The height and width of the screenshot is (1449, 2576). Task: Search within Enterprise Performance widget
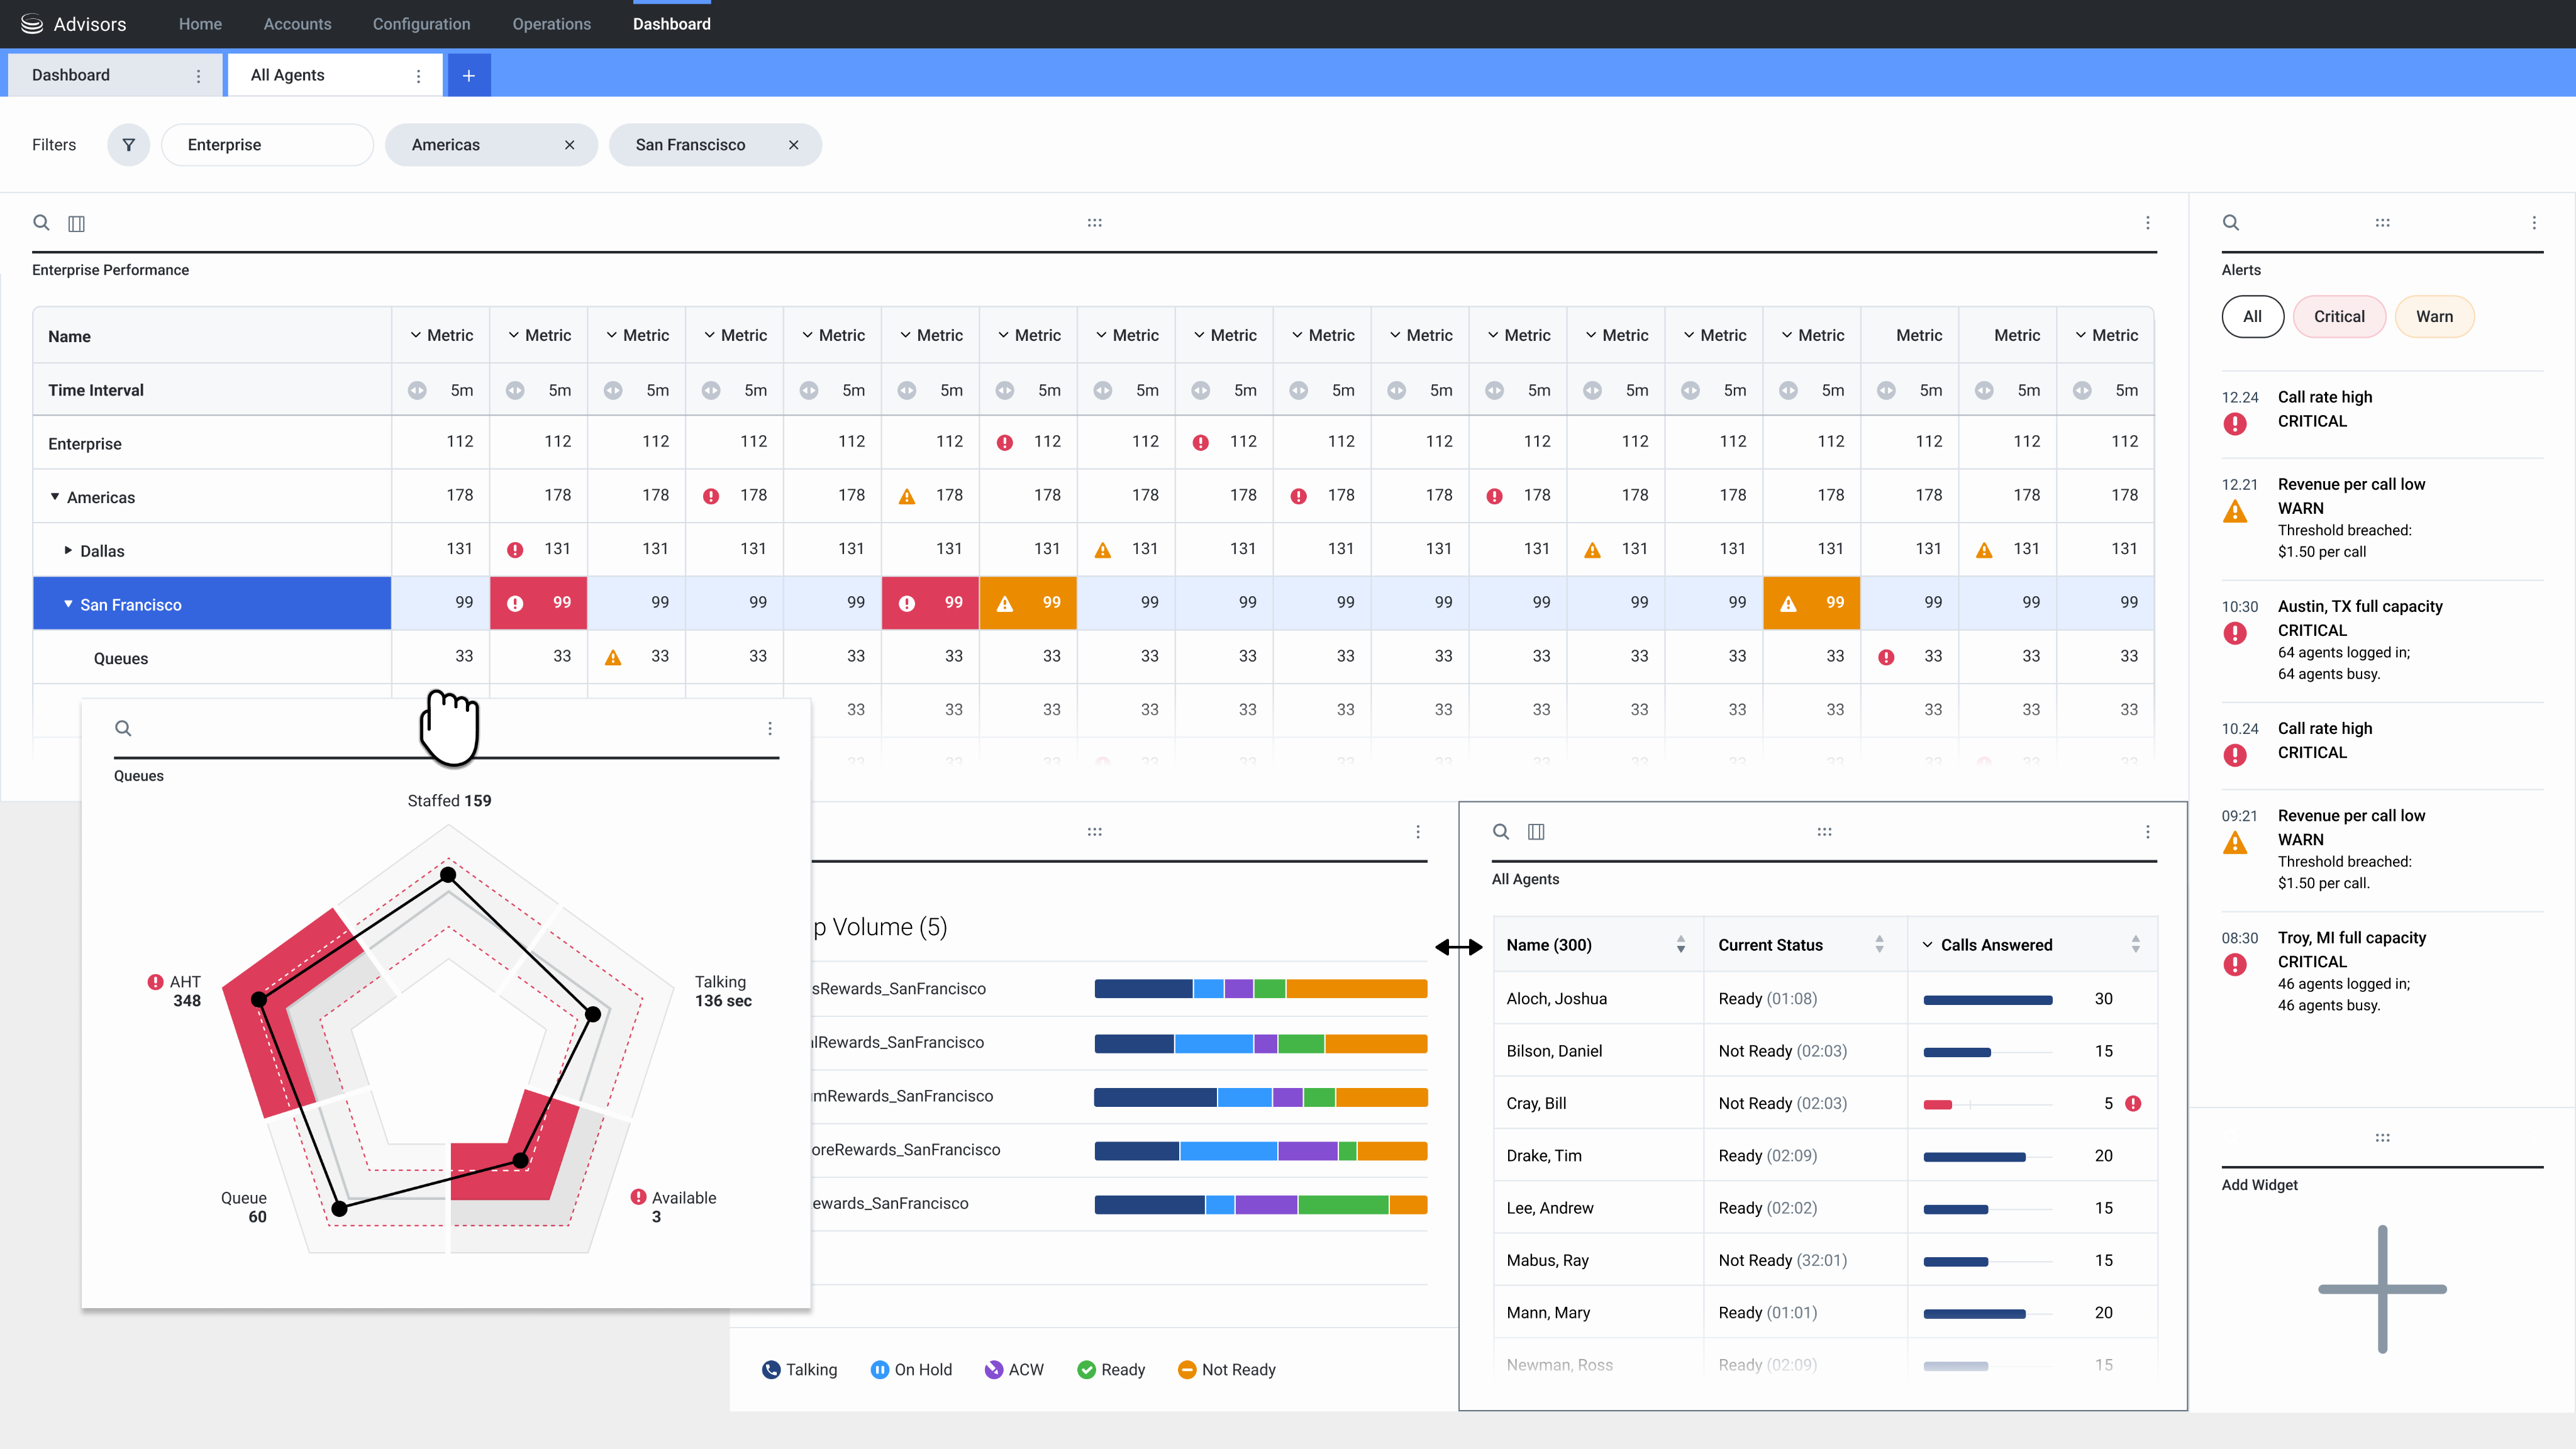[x=41, y=223]
